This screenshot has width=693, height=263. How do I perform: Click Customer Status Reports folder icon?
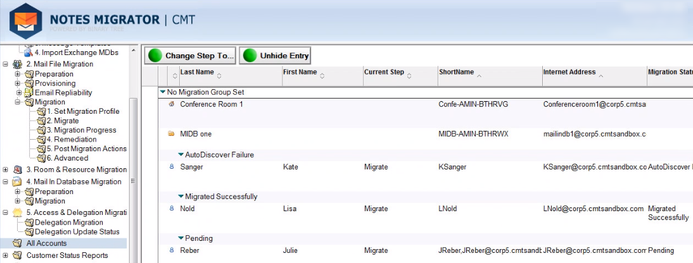coord(17,255)
